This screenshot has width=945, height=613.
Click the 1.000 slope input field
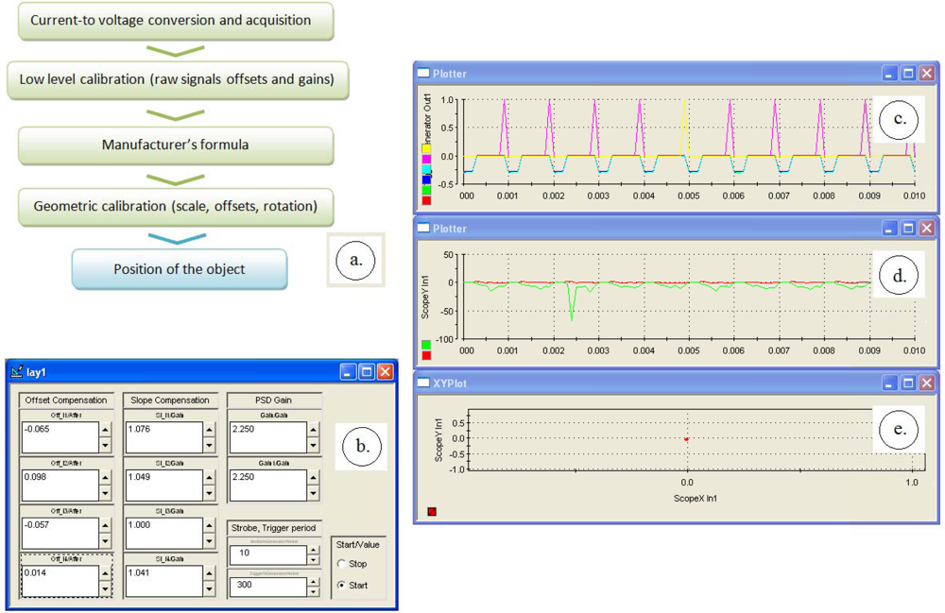pyautogui.click(x=163, y=533)
